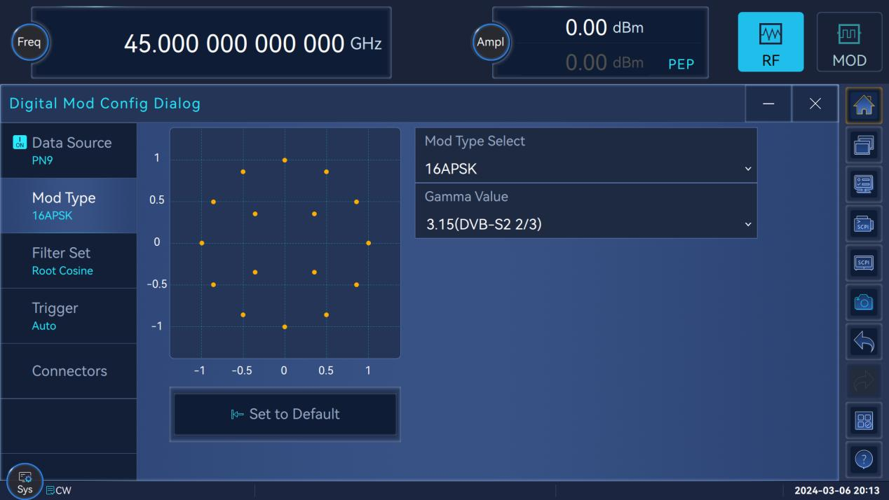Click the 45 GHz frequency value field
889x500 pixels.
click(x=252, y=43)
